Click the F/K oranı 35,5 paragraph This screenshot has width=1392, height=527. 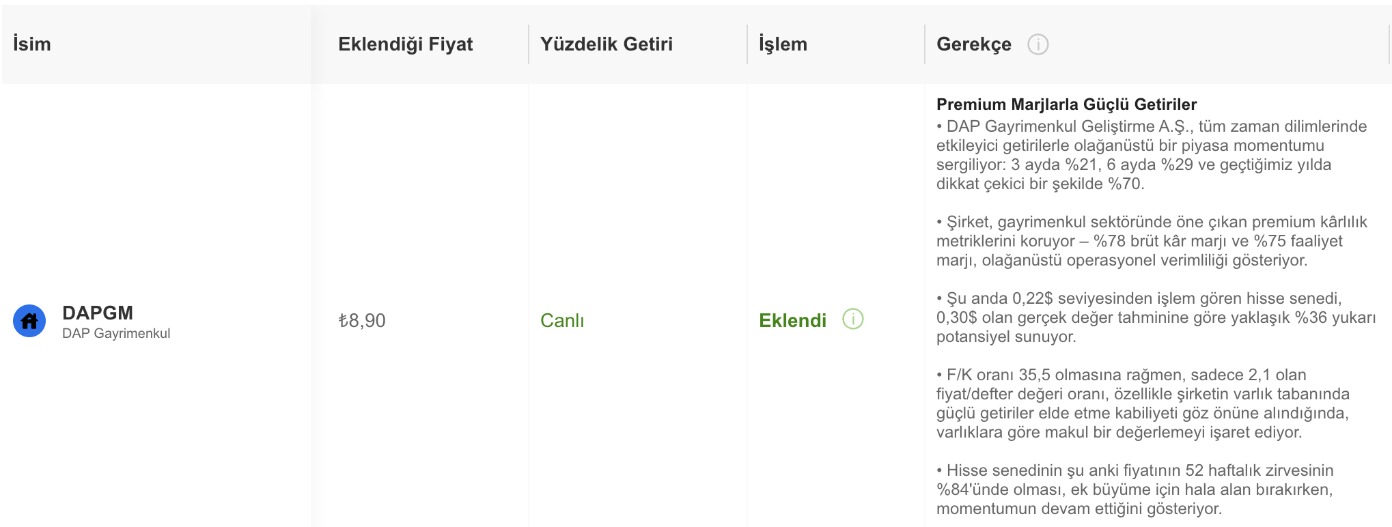tap(1143, 403)
